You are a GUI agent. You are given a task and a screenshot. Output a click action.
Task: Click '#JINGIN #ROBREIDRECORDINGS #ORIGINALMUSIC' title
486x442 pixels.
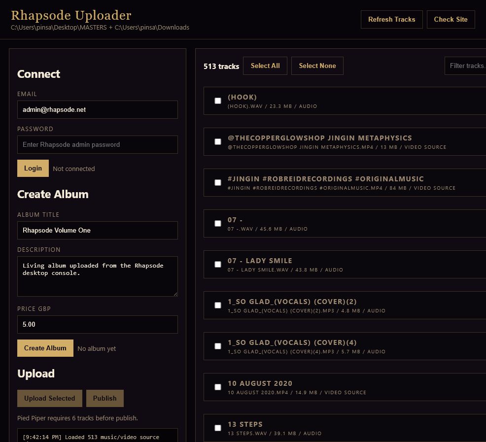click(x=325, y=179)
